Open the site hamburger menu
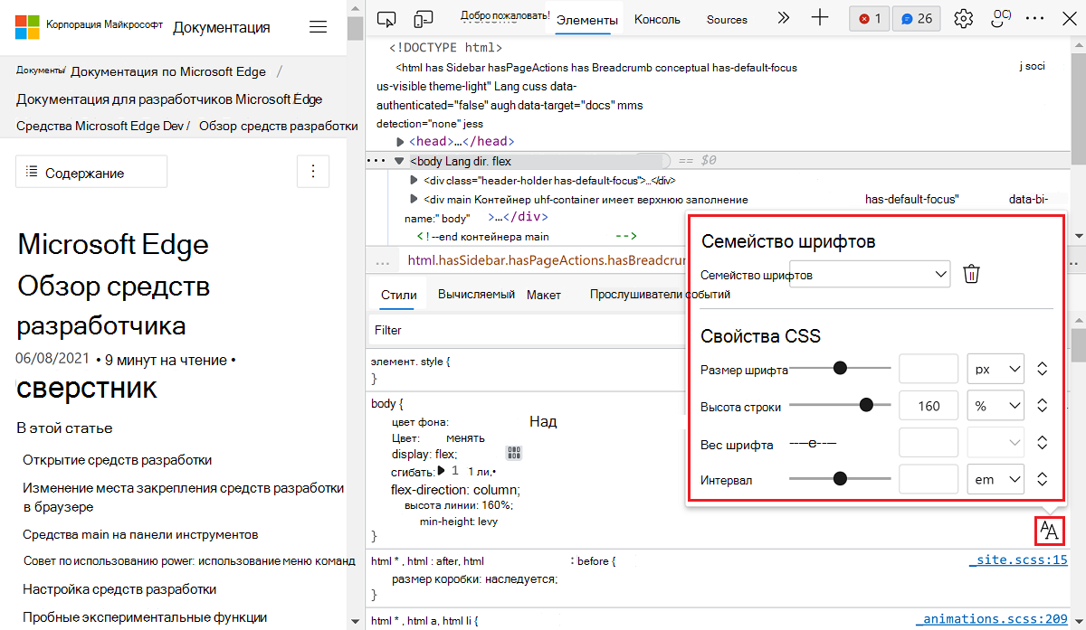The width and height of the screenshot is (1086, 630). coord(318,26)
